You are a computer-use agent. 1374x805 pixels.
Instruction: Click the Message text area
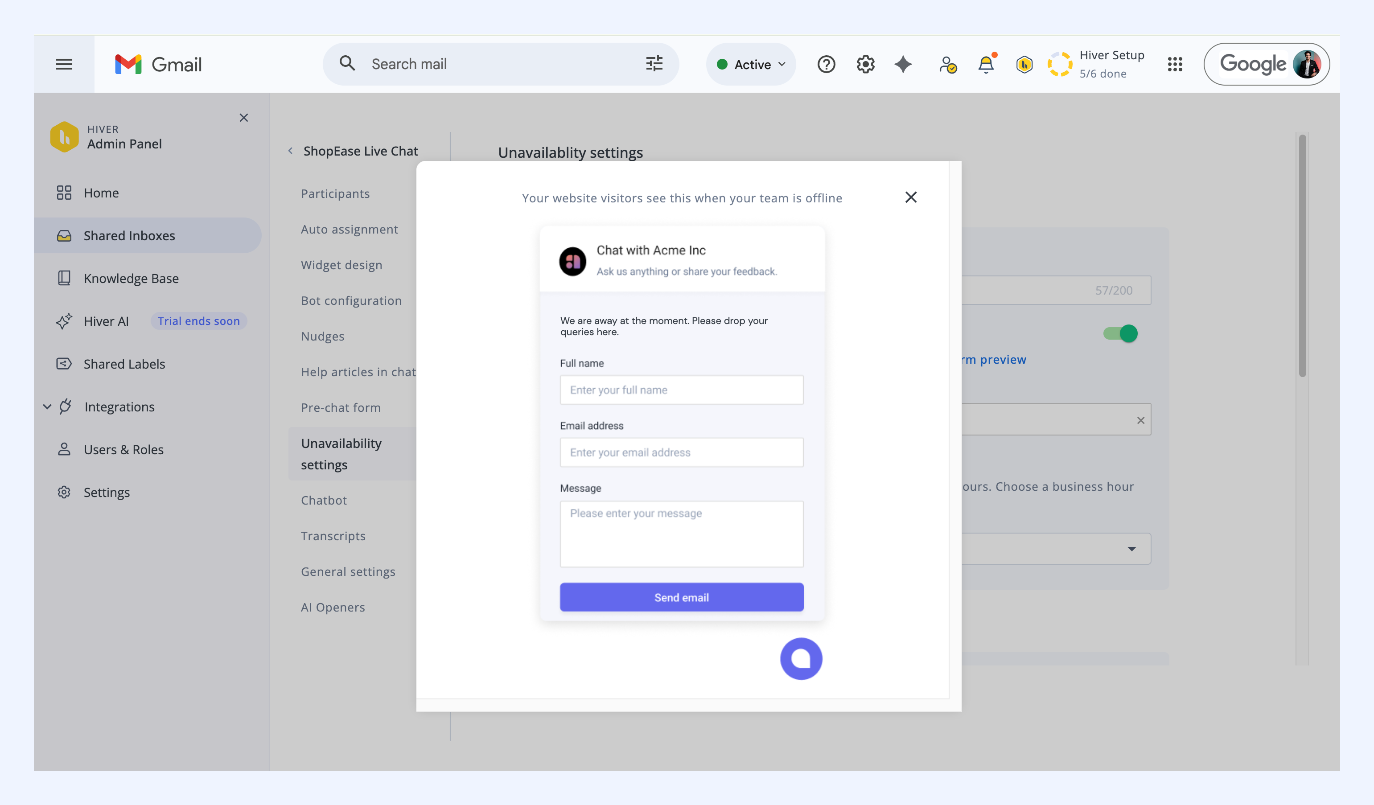tap(682, 534)
